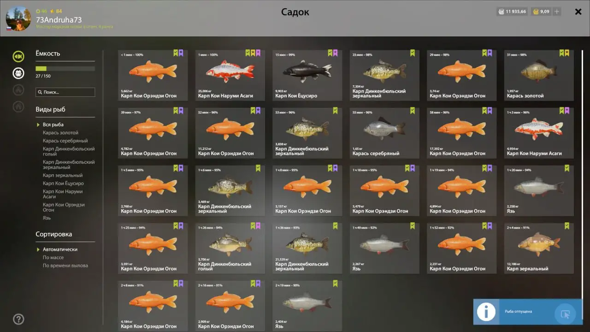The height and width of the screenshot is (332, 590).
Task: Sort fish by По времени вылова
Action: (x=65, y=266)
